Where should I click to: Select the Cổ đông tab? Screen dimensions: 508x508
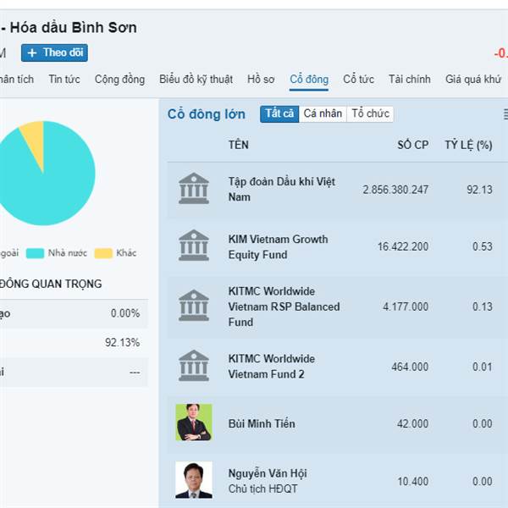[309, 80]
